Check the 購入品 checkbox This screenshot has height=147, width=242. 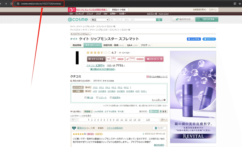pos(86,98)
